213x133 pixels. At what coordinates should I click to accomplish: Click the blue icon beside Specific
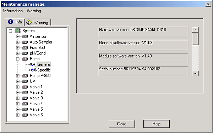pyautogui.click(x=33, y=70)
